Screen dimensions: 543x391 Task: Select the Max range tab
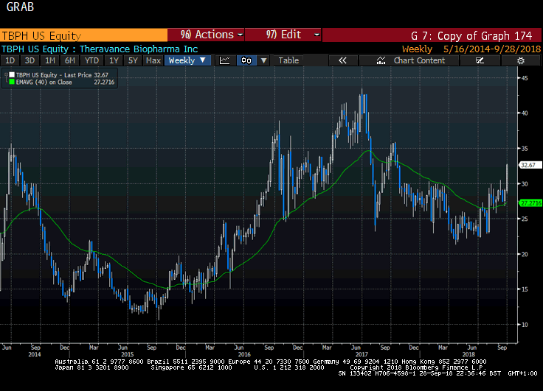click(x=153, y=60)
